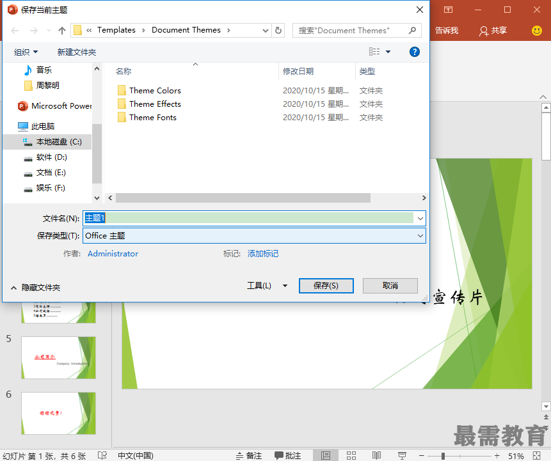
Task: Sort files by 修改日期 column
Action: (298, 71)
